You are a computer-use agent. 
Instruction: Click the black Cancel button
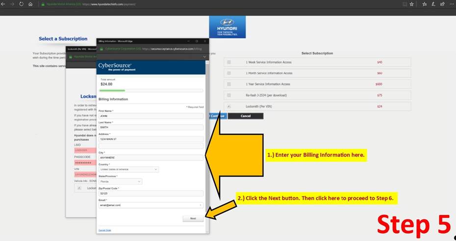[246, 116]
